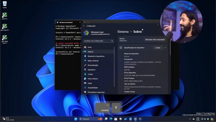Show hidden tray icons chevron

point(190,119)
